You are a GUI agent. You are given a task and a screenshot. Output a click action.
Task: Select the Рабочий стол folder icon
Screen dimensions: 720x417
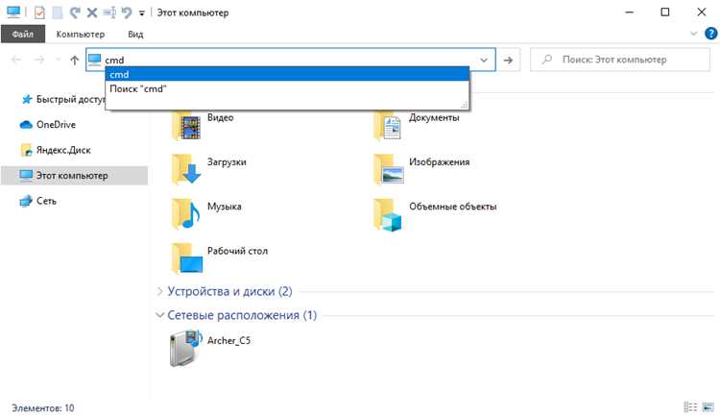click(186, 258)
